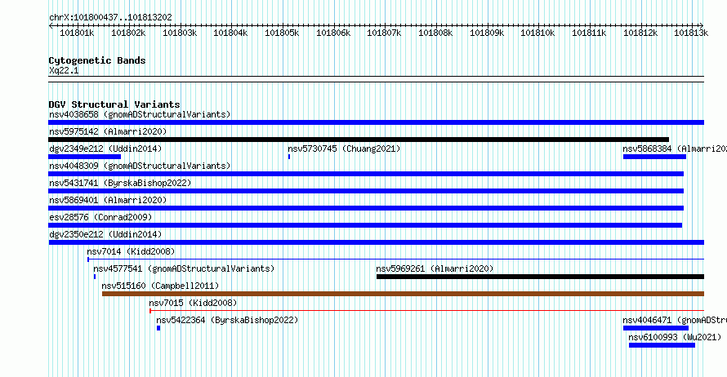The height and width of the screenshot is (377, 727).
Task: Open nsv4046471 gnomAD variant label
Action: (675, 320)
